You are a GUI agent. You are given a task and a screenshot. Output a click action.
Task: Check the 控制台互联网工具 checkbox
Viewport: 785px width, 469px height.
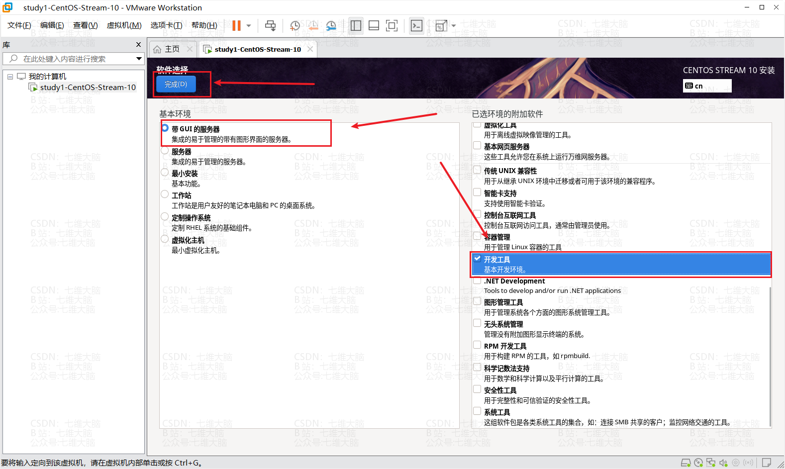pos(477,214)
